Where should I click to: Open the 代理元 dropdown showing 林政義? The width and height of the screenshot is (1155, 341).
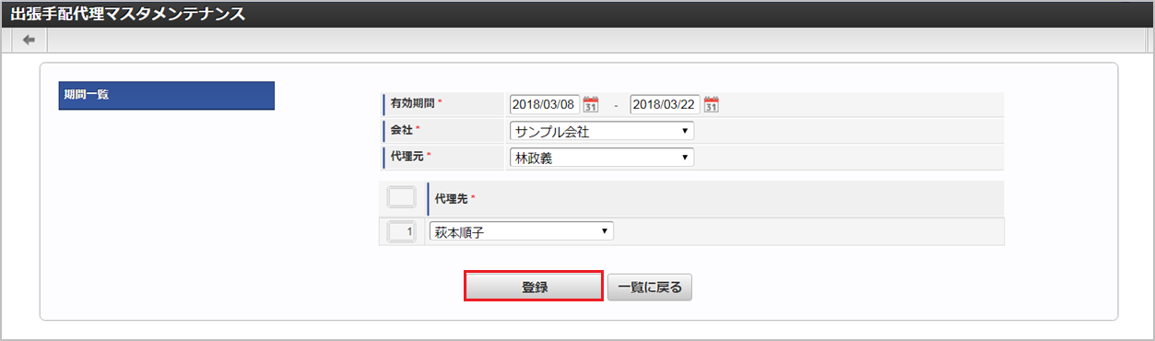(x=602, y=158)
